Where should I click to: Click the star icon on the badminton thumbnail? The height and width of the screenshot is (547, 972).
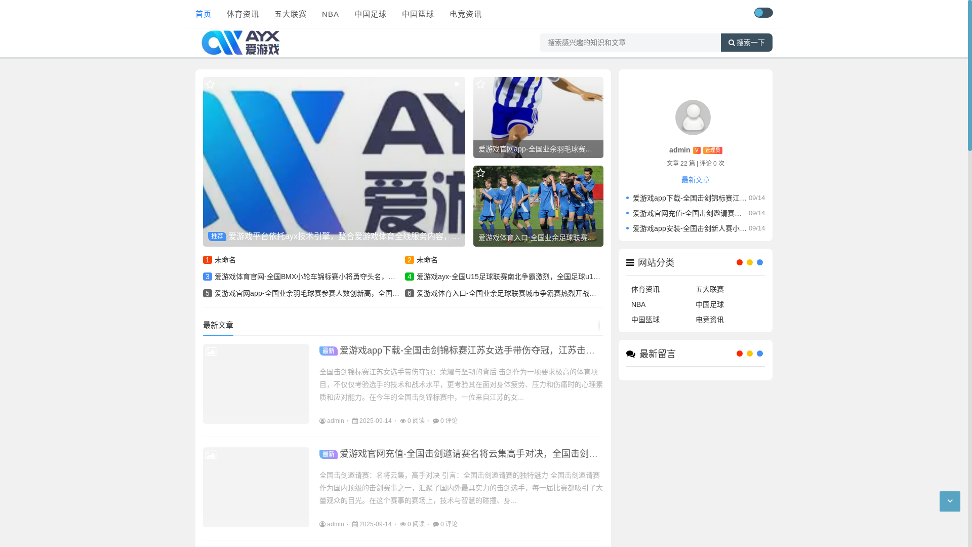coord(480,85)
